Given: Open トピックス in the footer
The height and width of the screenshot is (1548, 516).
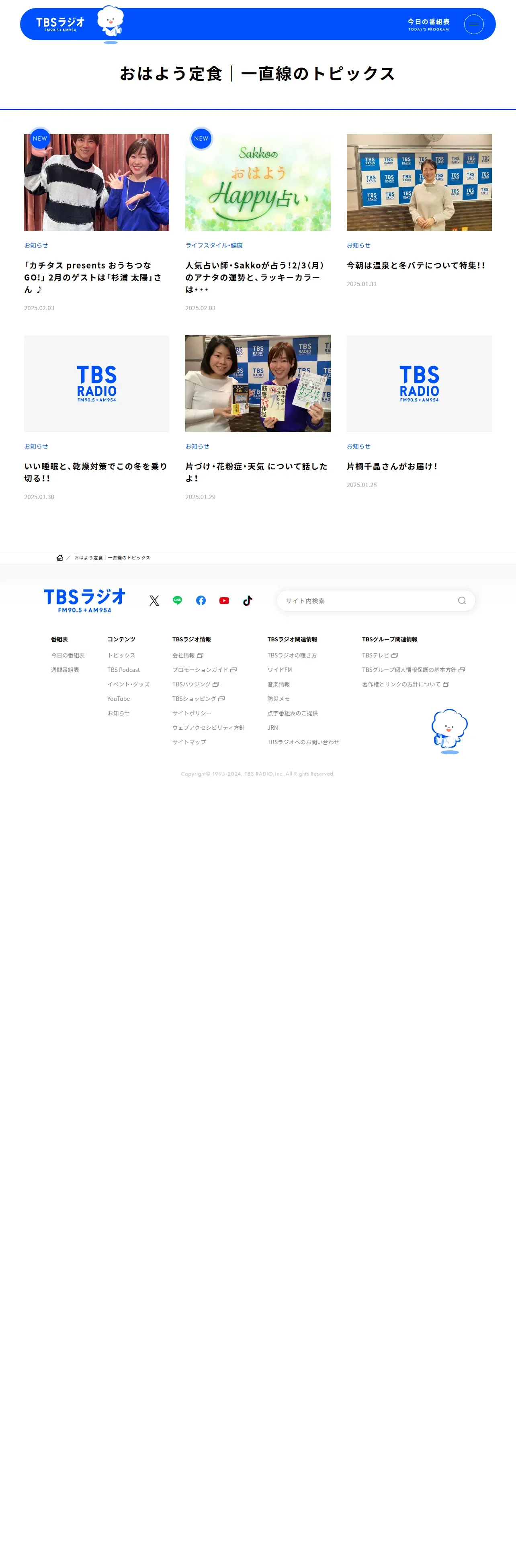Looking at the screenshot, I should click(121, 655).
